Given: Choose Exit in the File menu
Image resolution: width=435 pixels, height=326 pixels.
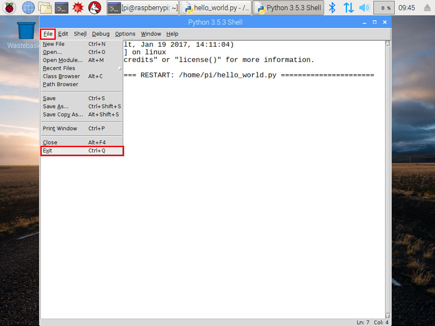Looking at the screenshot, I should pyautogui.click(x=82, y=151).
